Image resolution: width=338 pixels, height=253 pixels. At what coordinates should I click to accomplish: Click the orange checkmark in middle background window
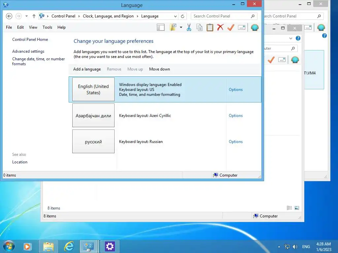[x=271, y=60]
